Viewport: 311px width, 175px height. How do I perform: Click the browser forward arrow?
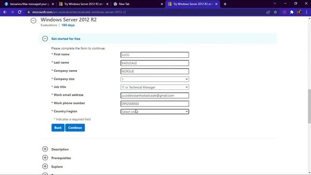[12, 12]
